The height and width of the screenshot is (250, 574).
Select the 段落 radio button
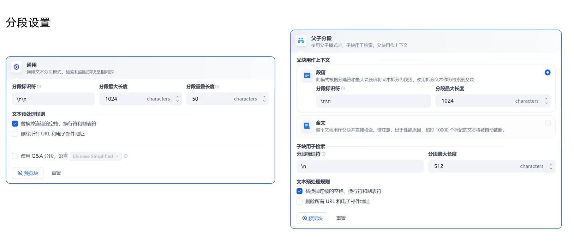548,72
